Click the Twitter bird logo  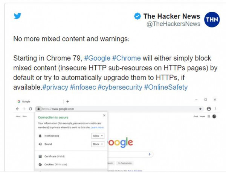17,16
